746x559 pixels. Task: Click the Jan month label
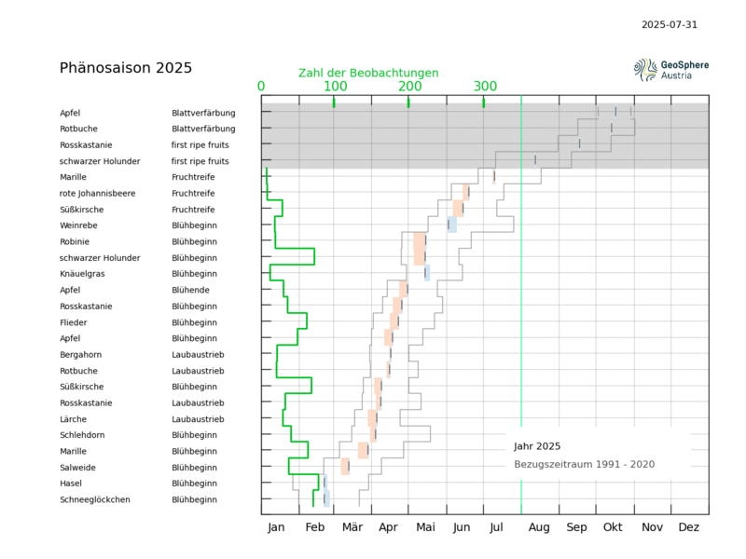[276, 527]
